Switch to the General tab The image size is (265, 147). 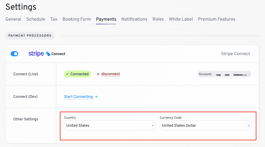(x=13, y=19)
